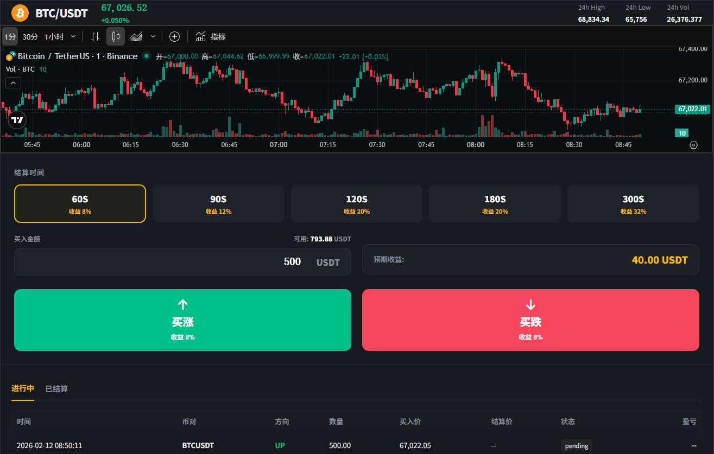This screenshot has height=454, width=714.
Task: Pick the 300S option with 32% yield
Action: pos(633,203)
